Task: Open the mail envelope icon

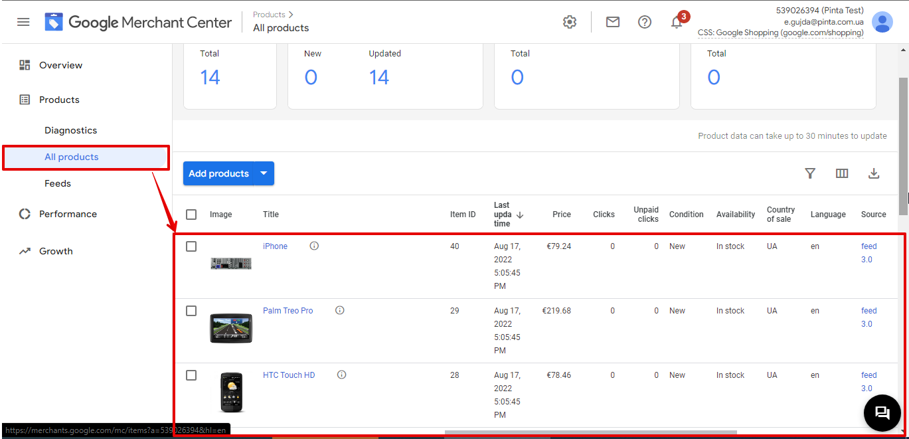Action: coord(613,22)
